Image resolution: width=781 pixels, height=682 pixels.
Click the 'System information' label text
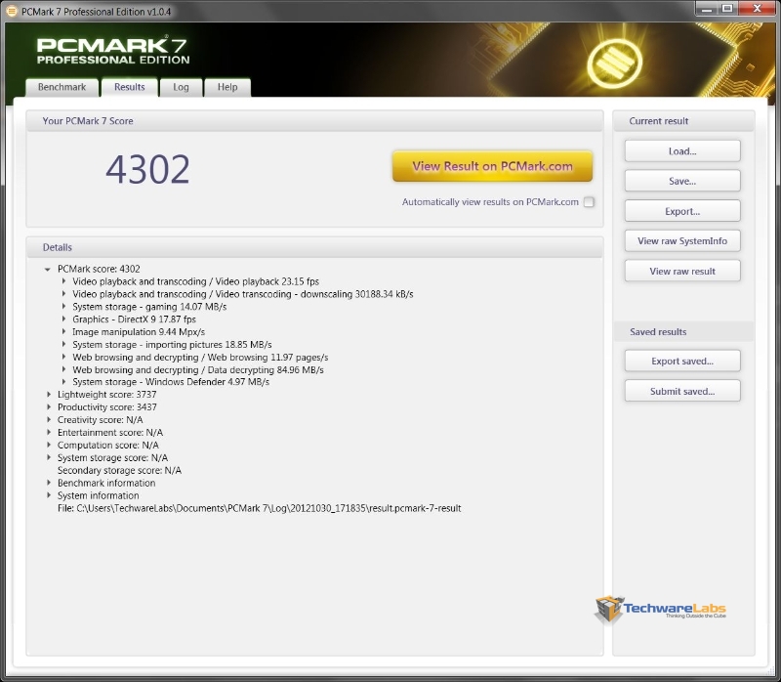click(99, 495)
